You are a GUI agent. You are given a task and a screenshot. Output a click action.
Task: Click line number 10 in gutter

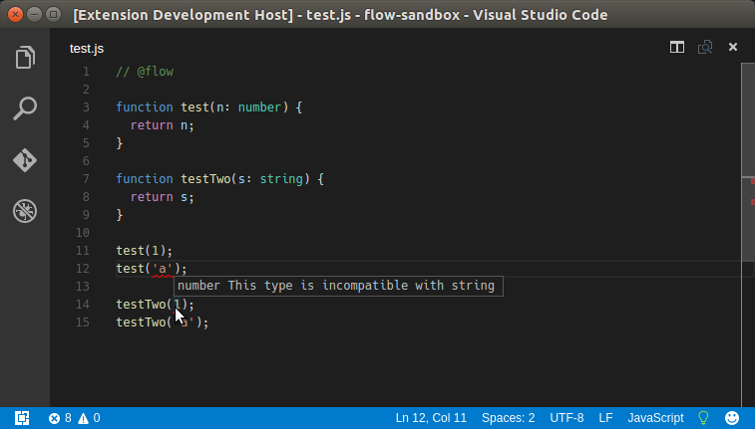tap(83, 233)
